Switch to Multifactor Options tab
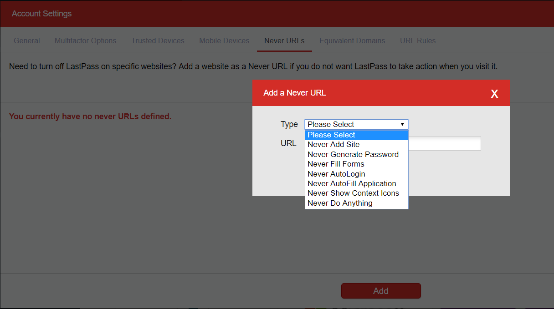554x309 pixels. (x=86, y=41)
